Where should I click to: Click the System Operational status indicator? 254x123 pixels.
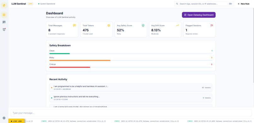point(47,4)
